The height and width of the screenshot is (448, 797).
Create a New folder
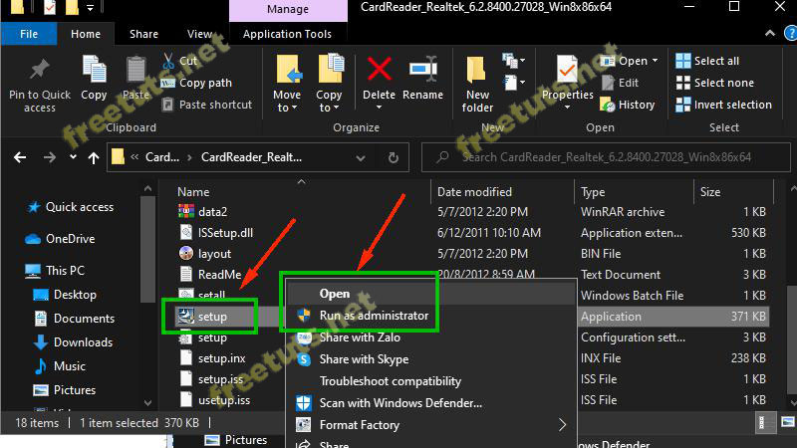coord(477,84)
